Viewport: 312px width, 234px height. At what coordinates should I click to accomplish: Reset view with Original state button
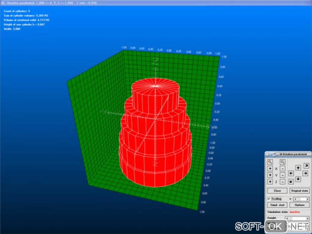pos(299,191)
